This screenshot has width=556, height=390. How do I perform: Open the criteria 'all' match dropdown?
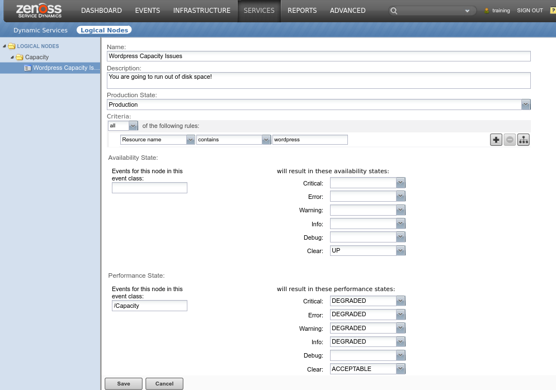coord(133,126)
